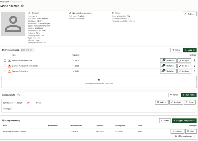Image resolution: width=198 pixels, height=141 pixels.
Task: Click the help icon beside Super-user badge
Action: click(31, 50)
